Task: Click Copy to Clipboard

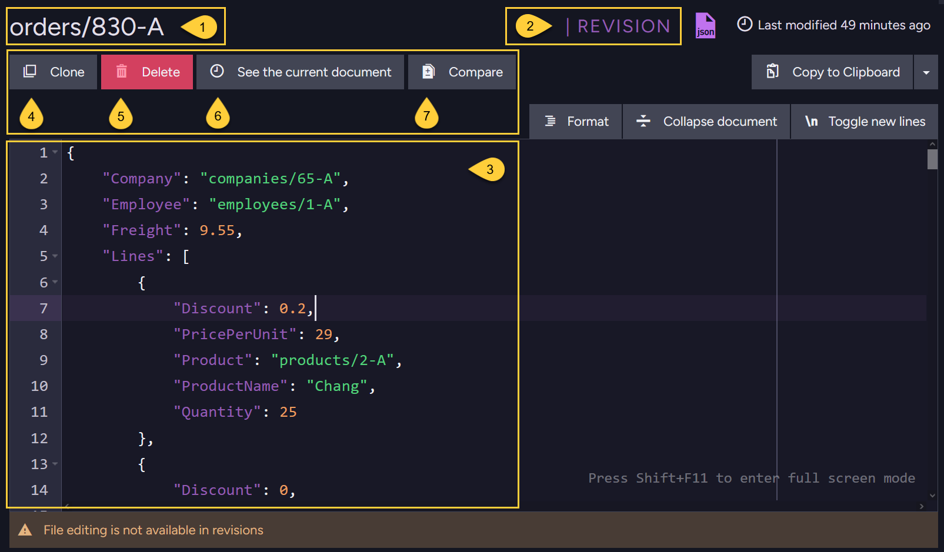Action: coord(832,72)
